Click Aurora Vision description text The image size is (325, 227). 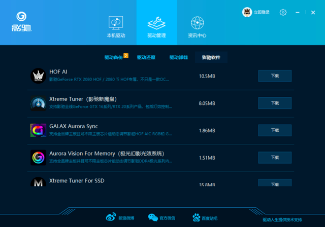(111, 161)
